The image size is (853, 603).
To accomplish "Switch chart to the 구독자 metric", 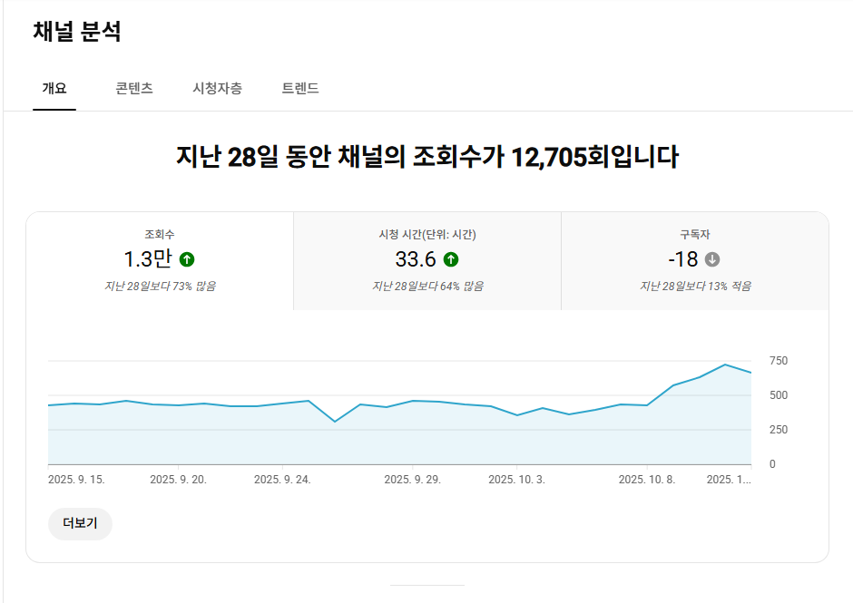I will [x=695, y=261].
